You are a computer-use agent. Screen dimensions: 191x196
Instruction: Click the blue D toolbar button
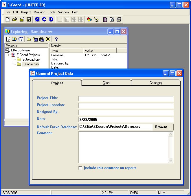pos(51,19)
